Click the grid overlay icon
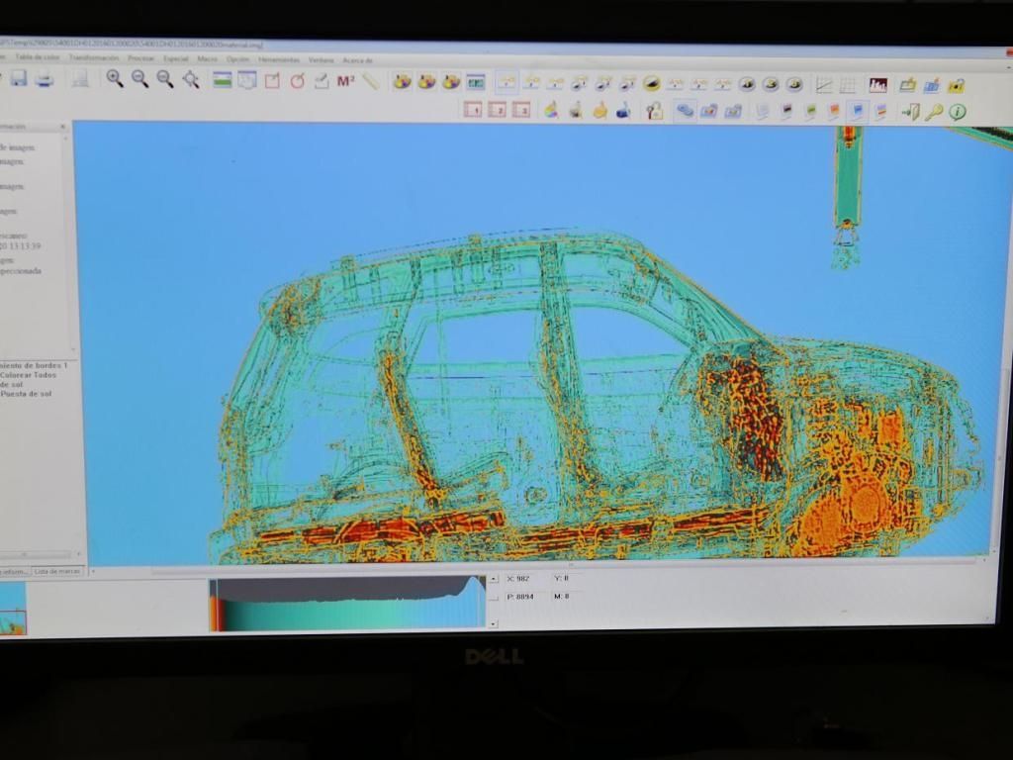The width and height of the screenshot is (1013, 760). pyautogui.click(x=848, y=85)
